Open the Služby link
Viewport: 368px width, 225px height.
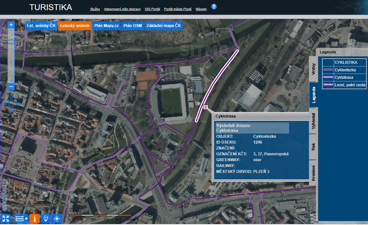tap(95, 9)
